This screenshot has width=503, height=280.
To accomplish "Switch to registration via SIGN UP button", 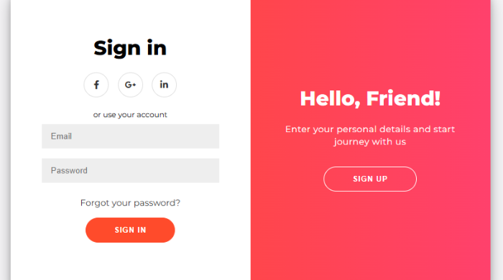I will (370, 179).
